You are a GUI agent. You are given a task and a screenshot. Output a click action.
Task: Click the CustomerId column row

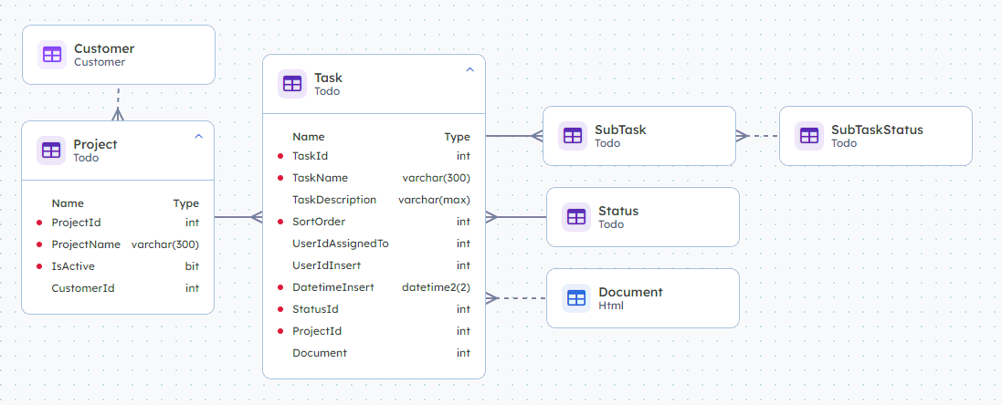pos(118,287)
